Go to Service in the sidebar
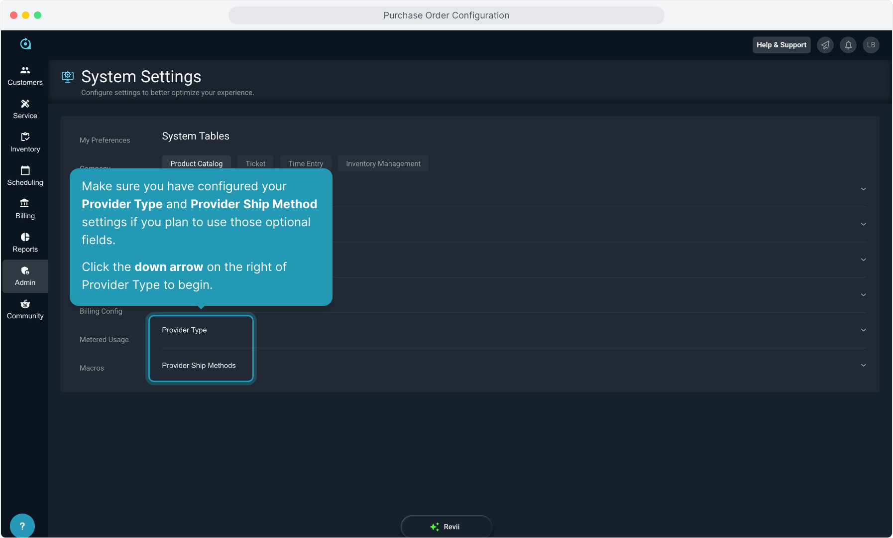 (x=25, y=109)
